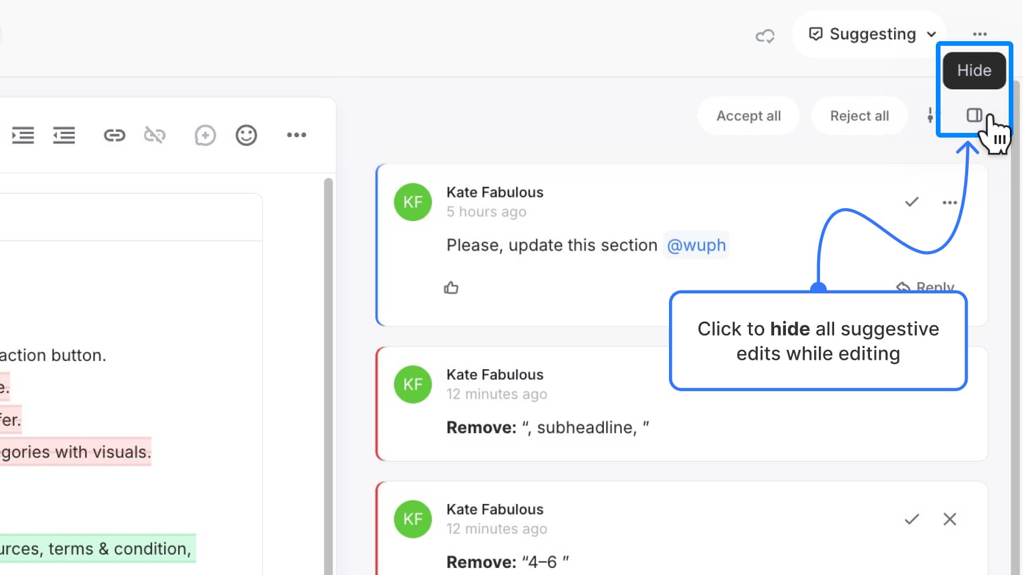Resolve the 'Please, update this section' comment
The image size is (1024, 575).
tap(911, 202)
